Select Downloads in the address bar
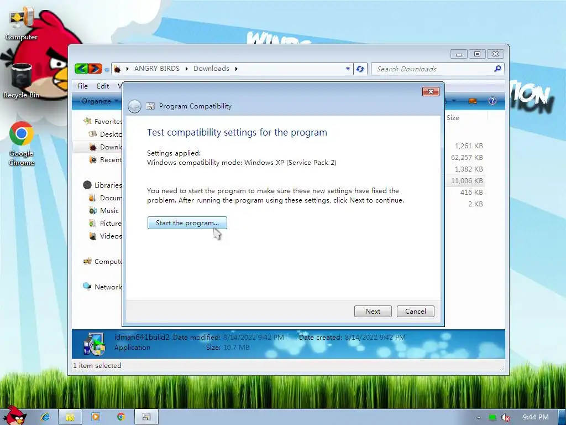Viewport: 566px width, 425px height. tap(211, 68)
